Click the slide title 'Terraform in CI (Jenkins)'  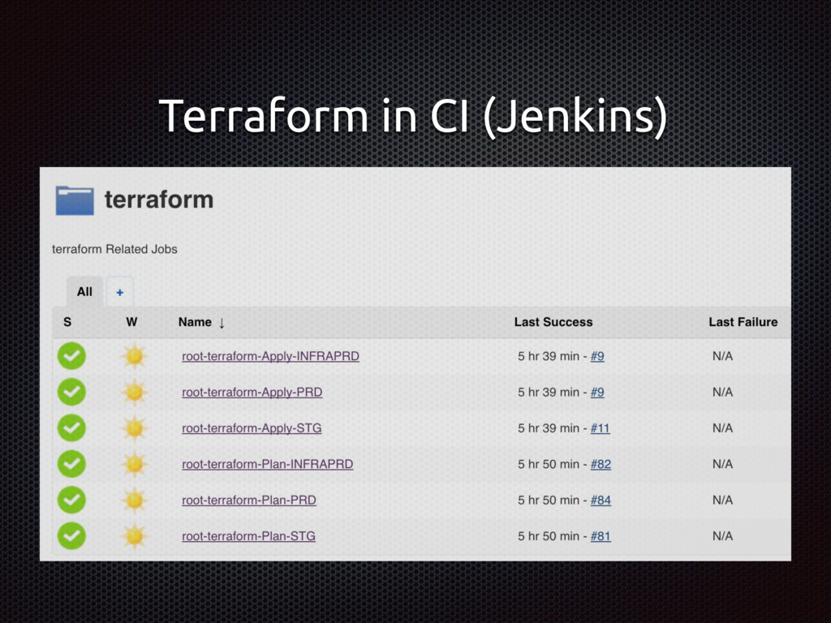click(x=413, y=117)
